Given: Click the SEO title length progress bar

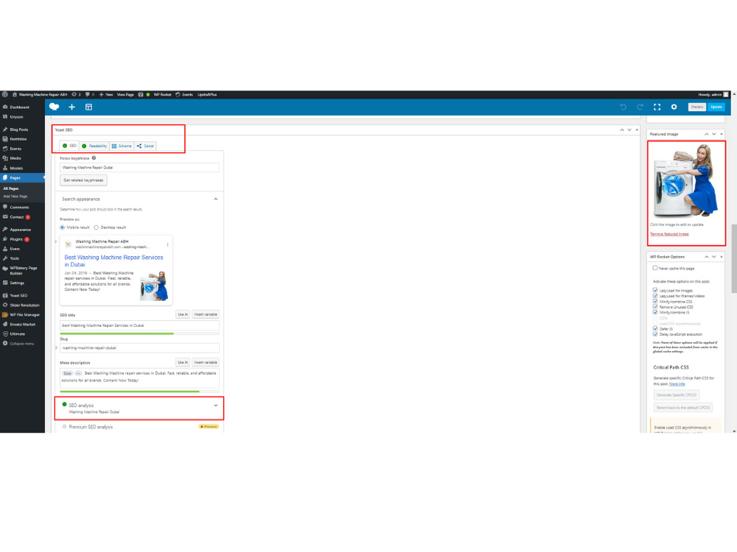Looking at the screenshot, I should tap(139, 333).
